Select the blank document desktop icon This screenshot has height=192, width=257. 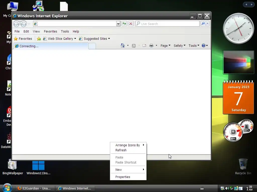64,6
